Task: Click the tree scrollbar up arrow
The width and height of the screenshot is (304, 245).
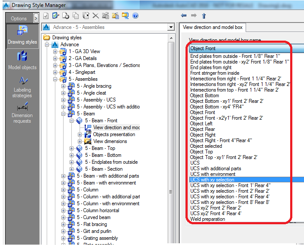Action: coord(171,38)
